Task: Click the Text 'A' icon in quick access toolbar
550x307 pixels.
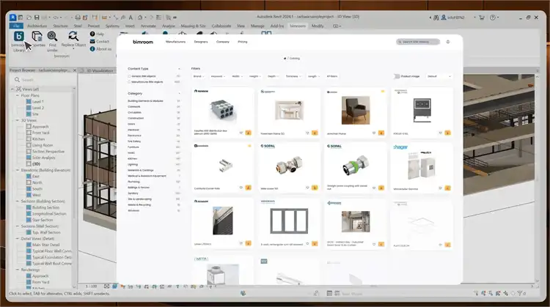Action: point(131,17)
